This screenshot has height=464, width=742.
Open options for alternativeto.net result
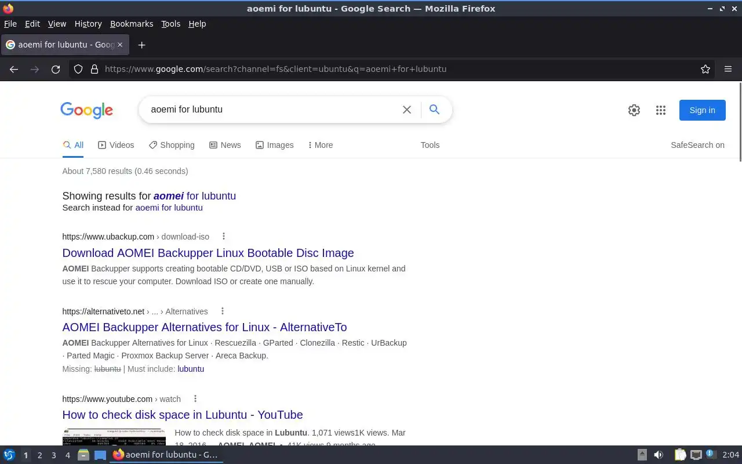point(222,311)
